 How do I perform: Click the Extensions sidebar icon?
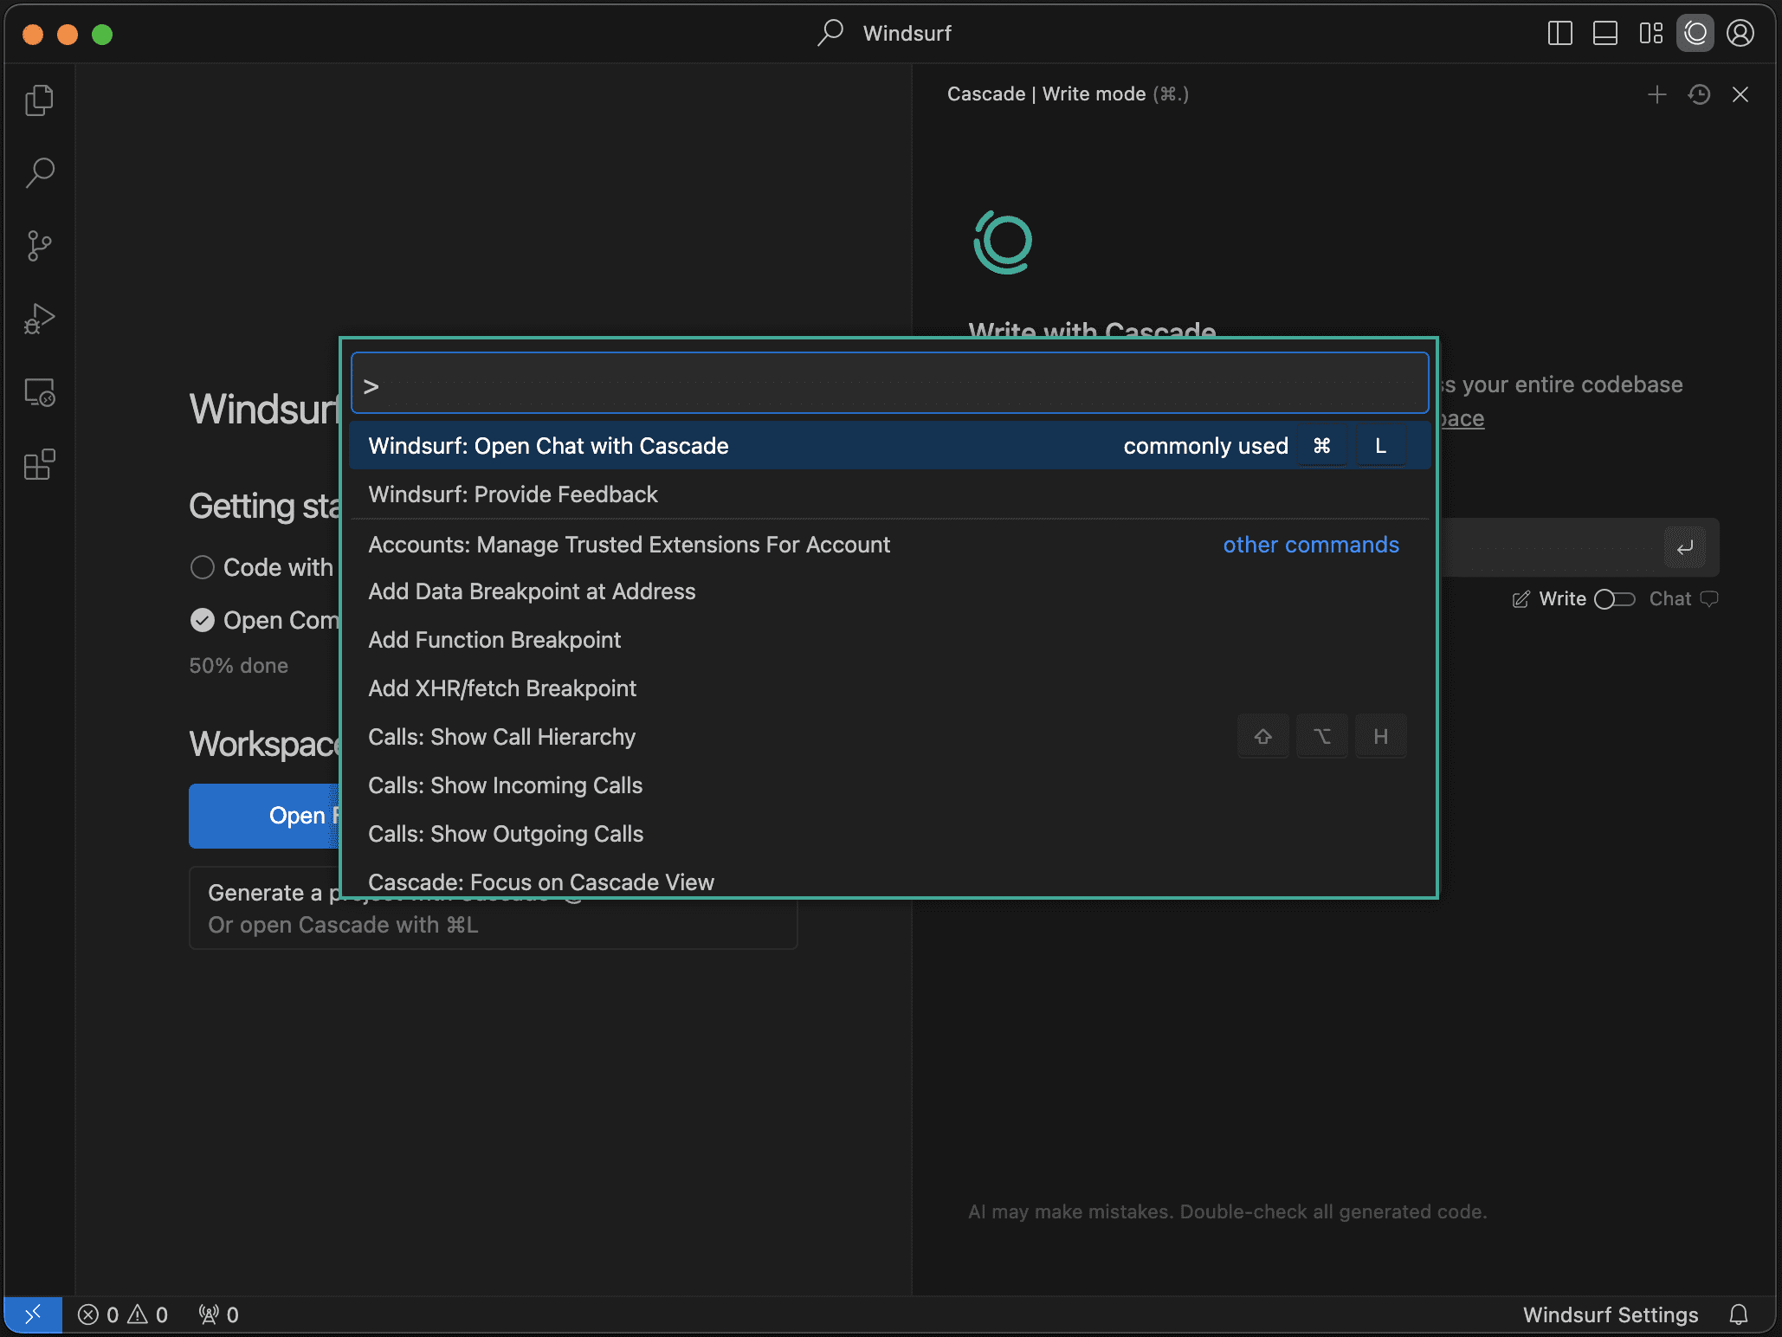tap(38, 465)
